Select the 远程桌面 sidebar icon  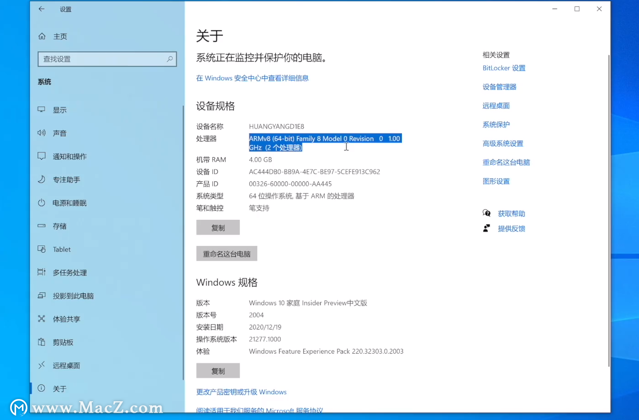click(42, 365)
